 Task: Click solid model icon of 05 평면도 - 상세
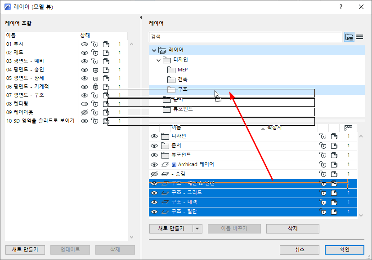click(x=106, y=79)
